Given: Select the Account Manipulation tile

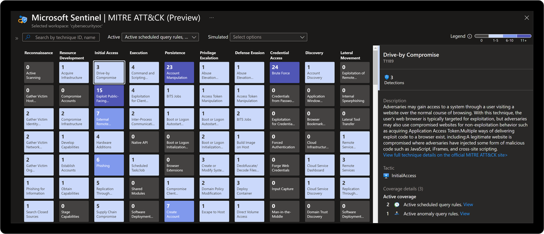Looking at the screenshot, I should (179, 72).
